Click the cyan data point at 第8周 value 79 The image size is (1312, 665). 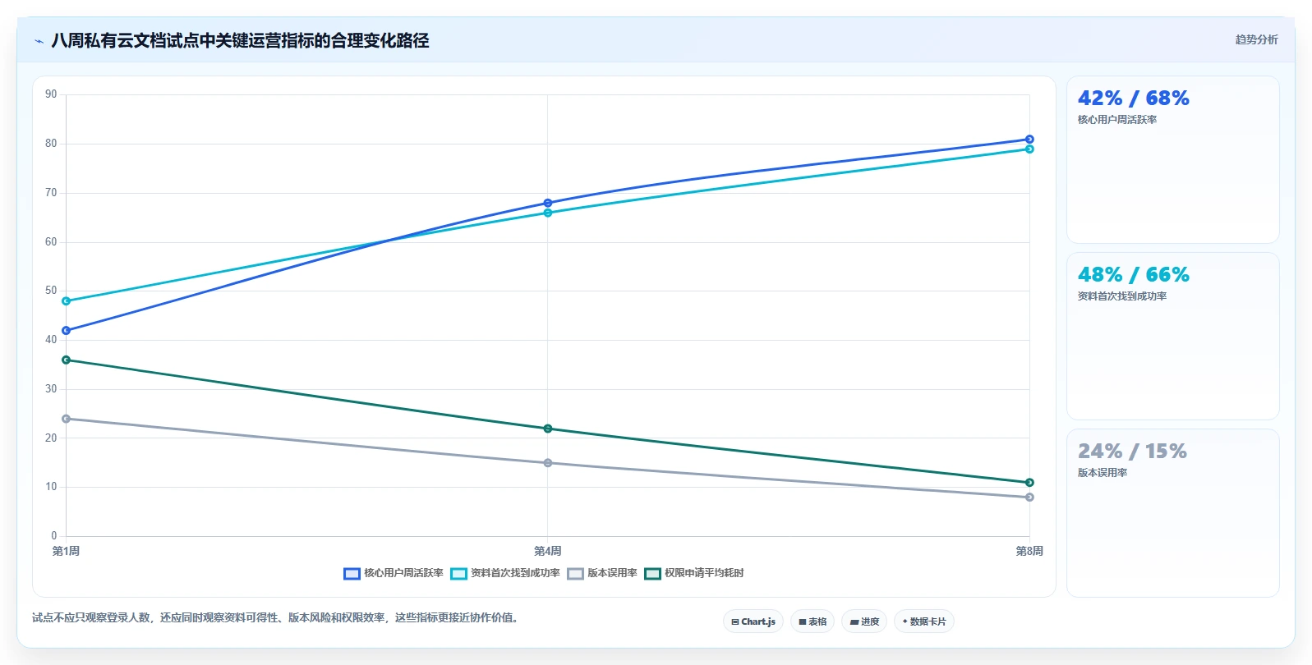click(1029, 149)
